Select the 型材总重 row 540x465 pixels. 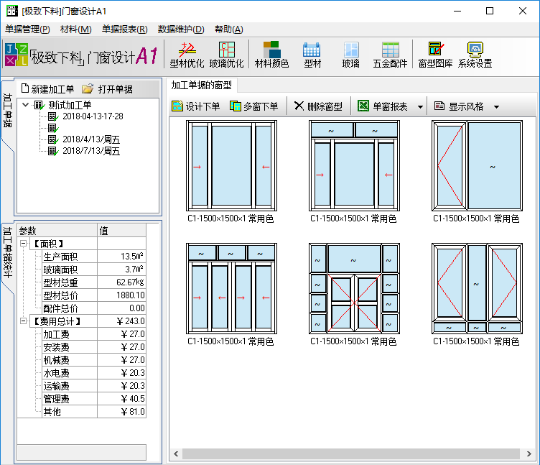pyautogui.click(x=93, y=282)
